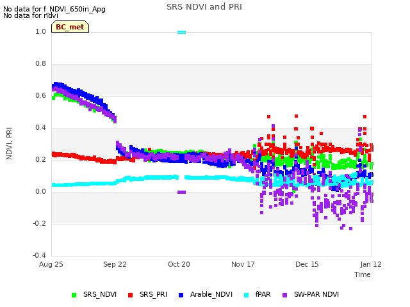This screenshot has height=307, width=410.
Task: Click the purple SW-PAR outlier point at 0.0
Action: pos(182,192)
